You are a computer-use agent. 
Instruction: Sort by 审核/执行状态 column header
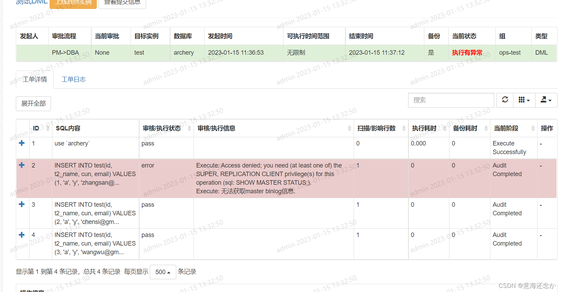coord(166,128)
